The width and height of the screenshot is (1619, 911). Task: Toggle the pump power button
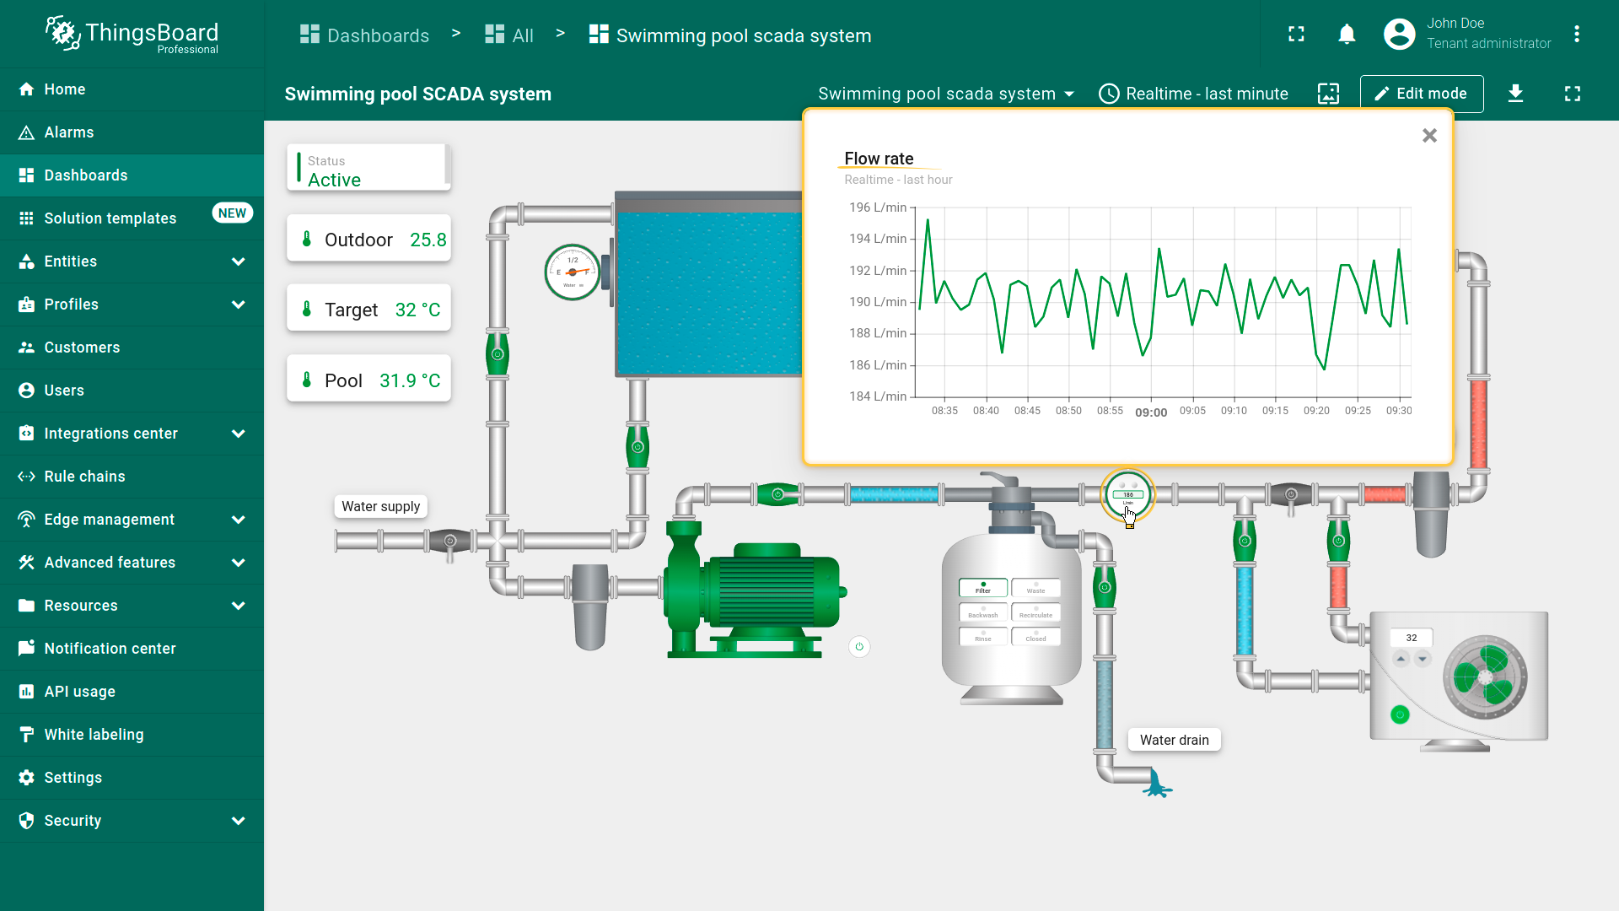tap(859, 647)
